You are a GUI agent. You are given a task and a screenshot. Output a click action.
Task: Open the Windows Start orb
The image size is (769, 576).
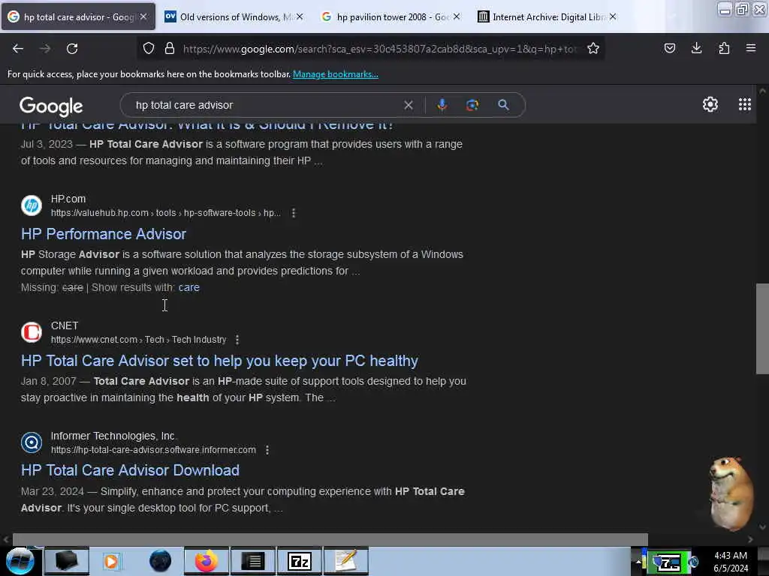click(x=20, y=561)
